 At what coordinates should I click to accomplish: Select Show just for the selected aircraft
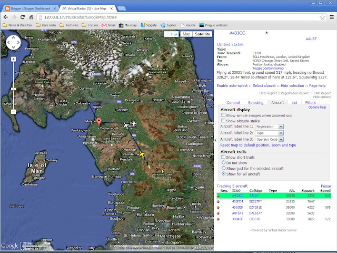click(223, 168)
